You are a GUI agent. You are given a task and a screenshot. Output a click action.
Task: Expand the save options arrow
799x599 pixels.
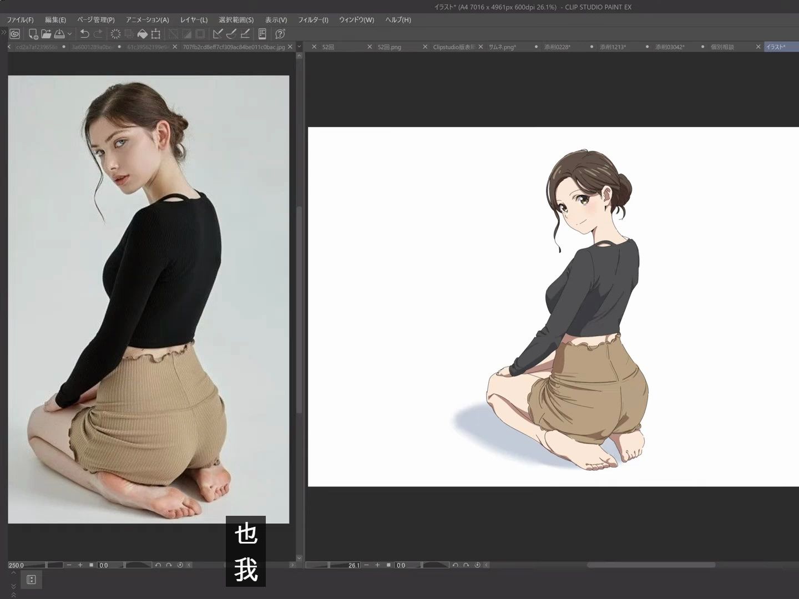69,34
